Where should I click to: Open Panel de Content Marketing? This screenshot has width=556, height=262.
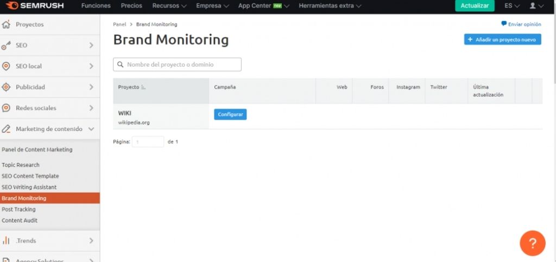point(37,149)
